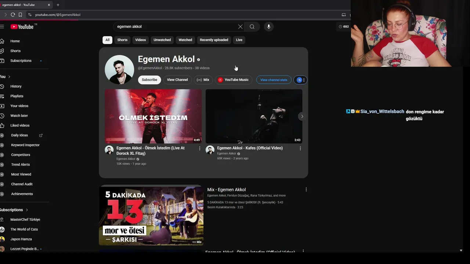
Task: Select the Shorts filter chip
Action: pyautogui.click(x=122, y=40)
